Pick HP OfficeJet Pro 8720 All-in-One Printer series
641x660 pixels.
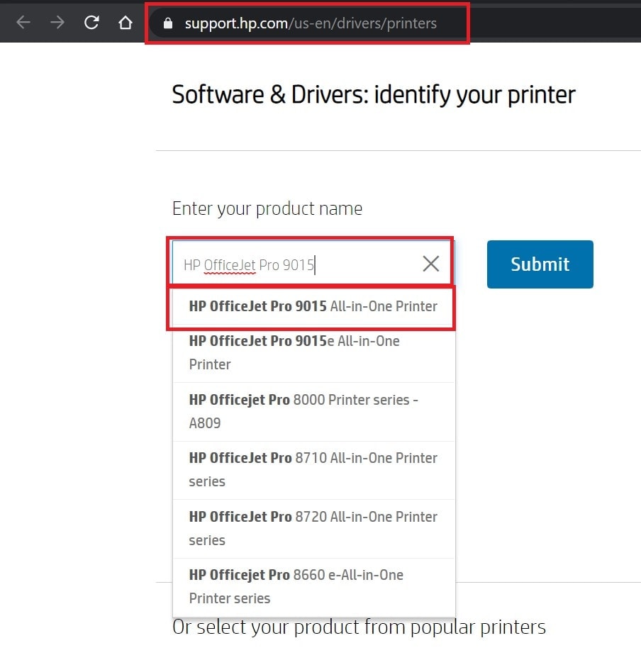click(x=313, y=529)
